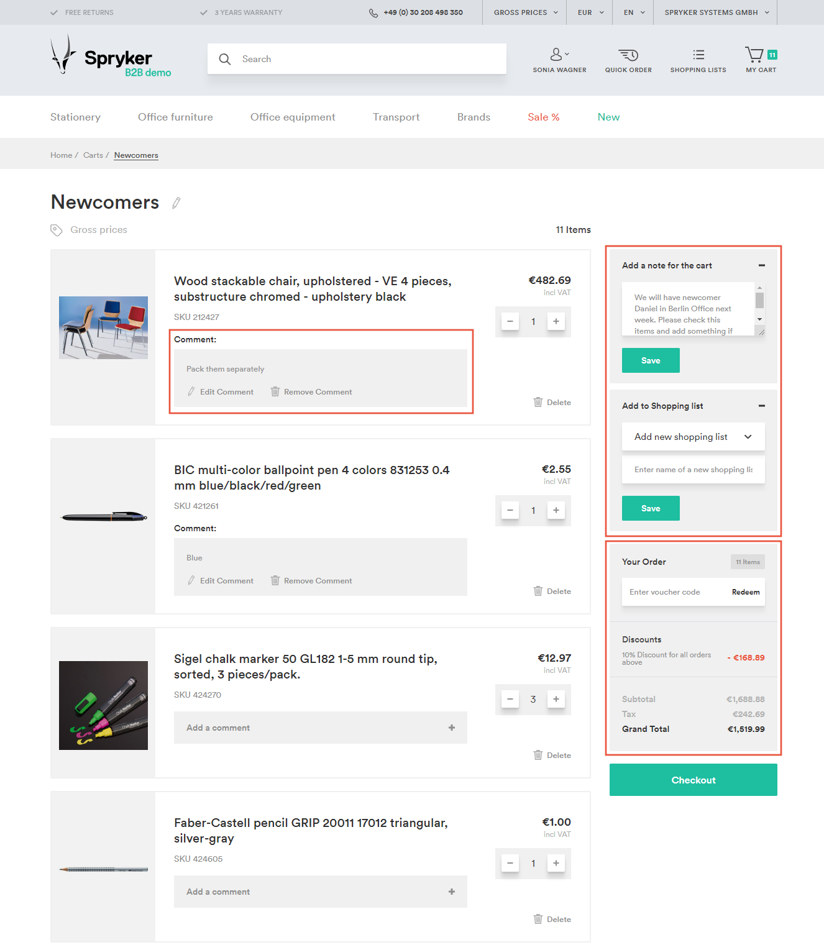Open the Office equipment category menu
This screenshot has width=824, height=950.
(293, 117)
